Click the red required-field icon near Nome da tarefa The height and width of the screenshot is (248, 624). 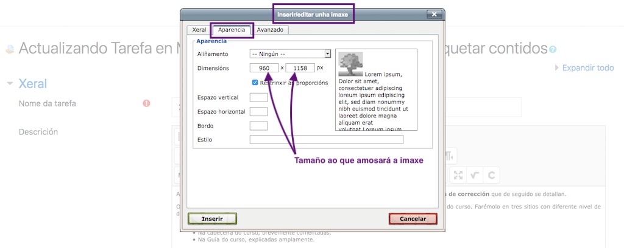(146, 103)
